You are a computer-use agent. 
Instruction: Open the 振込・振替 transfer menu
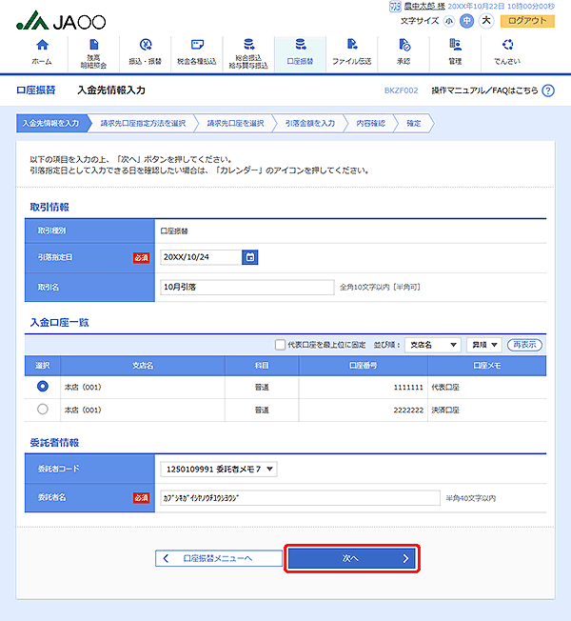click(x=146, y=51)
